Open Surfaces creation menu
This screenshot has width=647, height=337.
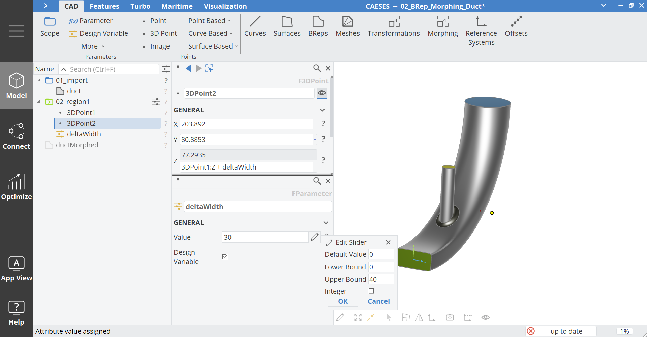pos(287,26)
